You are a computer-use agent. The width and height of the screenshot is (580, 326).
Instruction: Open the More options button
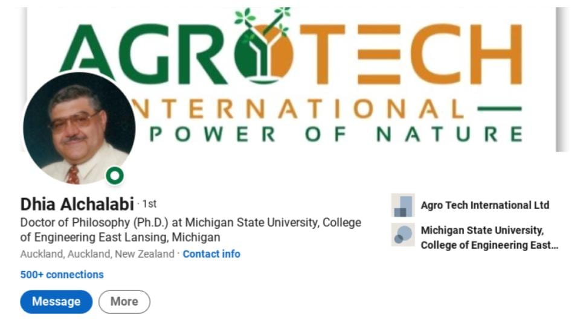[124, 302]
